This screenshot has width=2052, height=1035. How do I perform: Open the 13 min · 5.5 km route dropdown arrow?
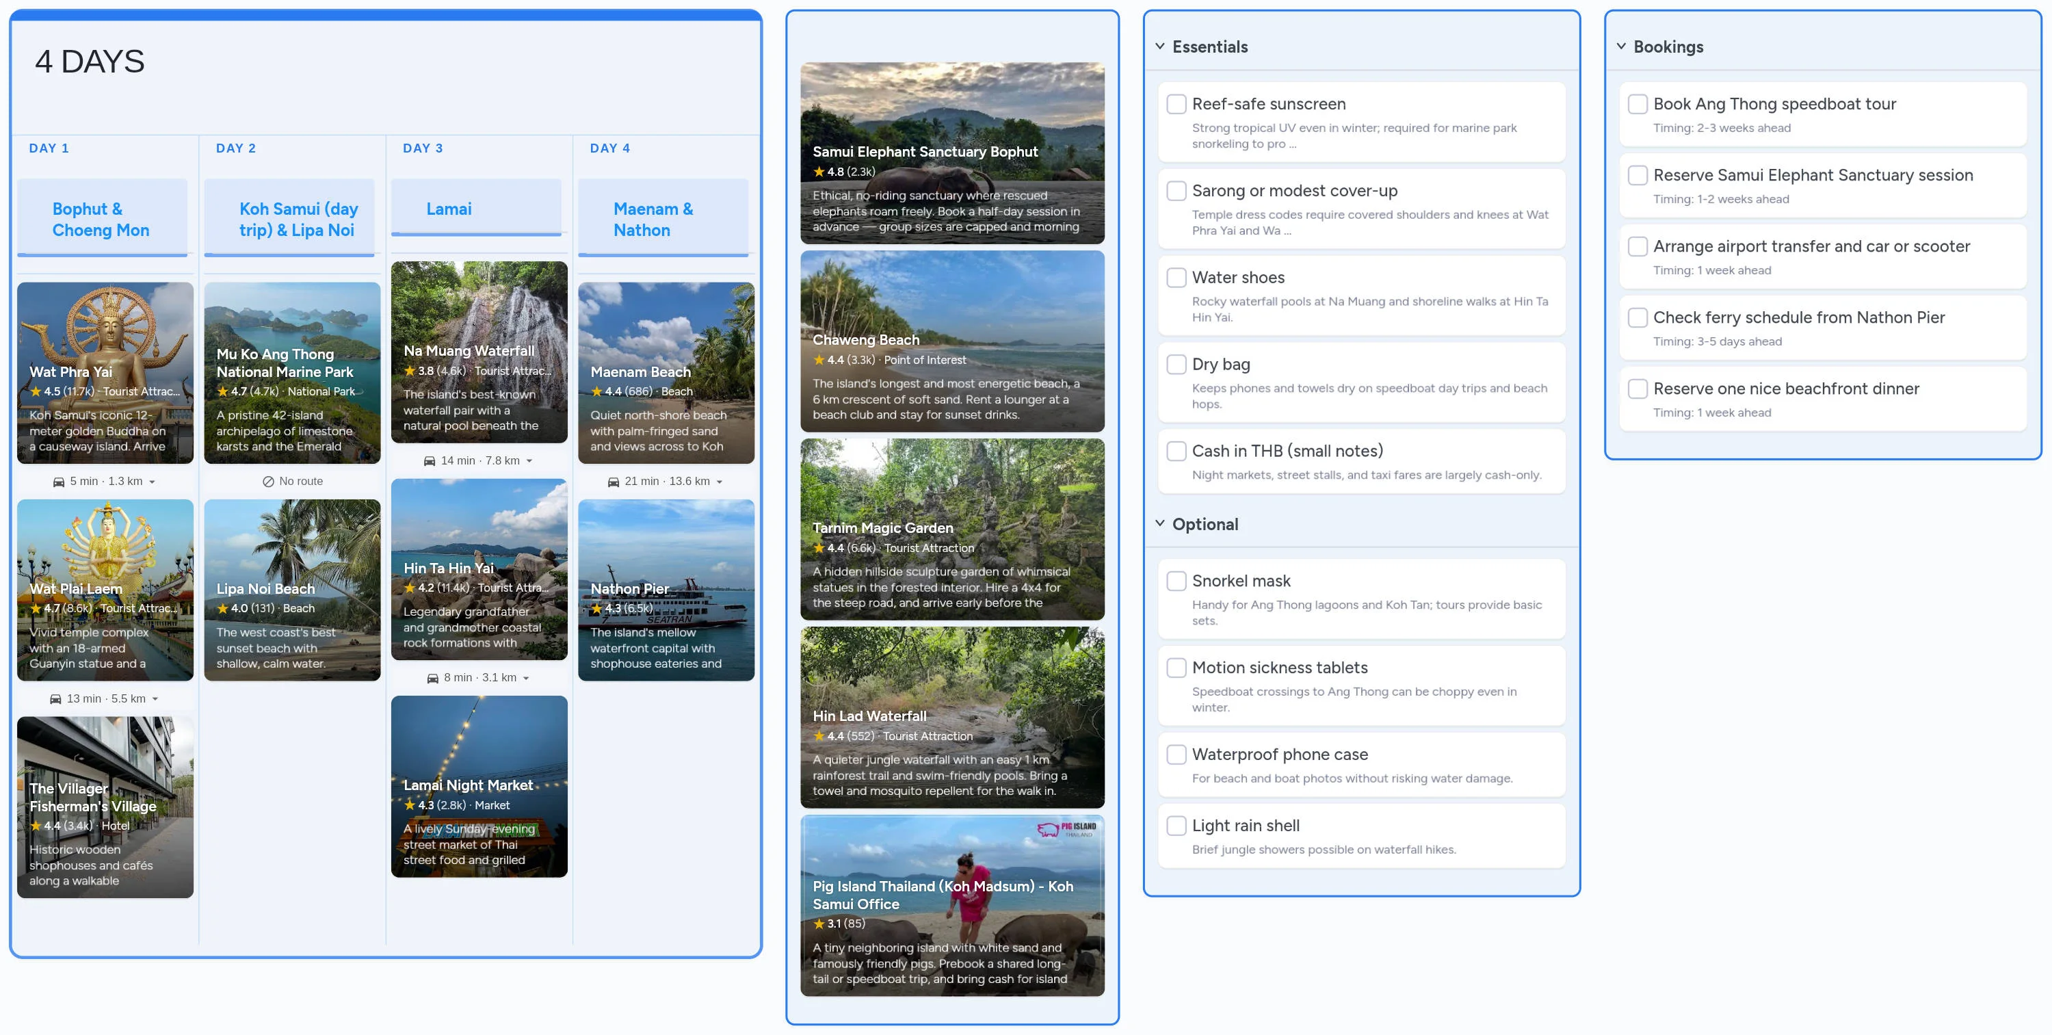click(155, 700)
